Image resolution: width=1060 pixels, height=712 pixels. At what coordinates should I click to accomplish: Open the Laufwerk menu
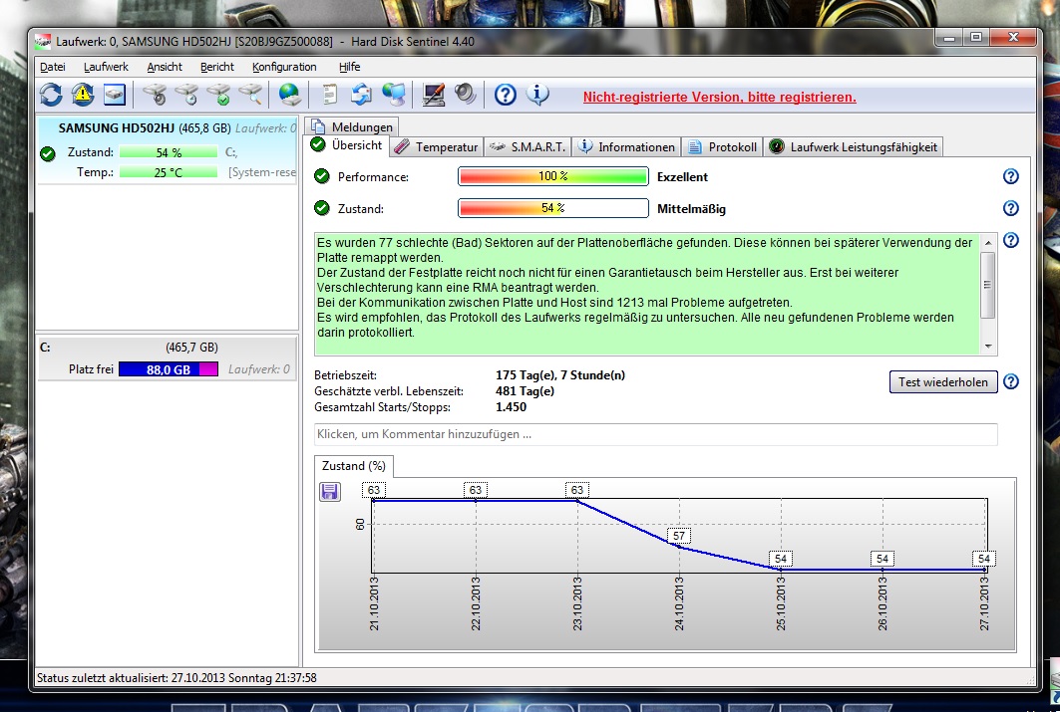click(x=106, y=67)
